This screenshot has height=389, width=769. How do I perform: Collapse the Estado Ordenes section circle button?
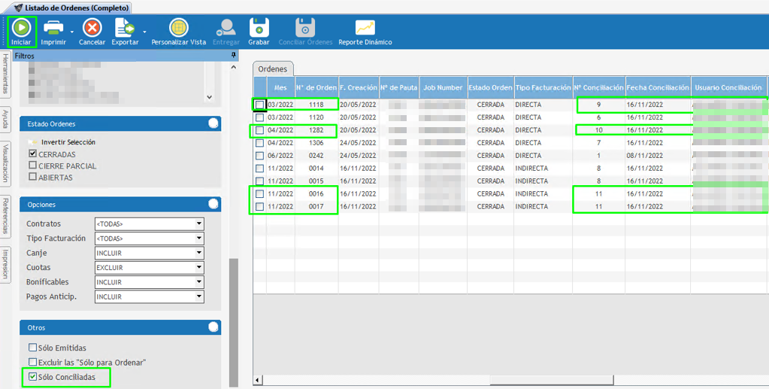click(213, 123)
